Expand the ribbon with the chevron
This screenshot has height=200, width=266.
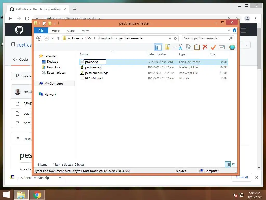pos(229,30)
